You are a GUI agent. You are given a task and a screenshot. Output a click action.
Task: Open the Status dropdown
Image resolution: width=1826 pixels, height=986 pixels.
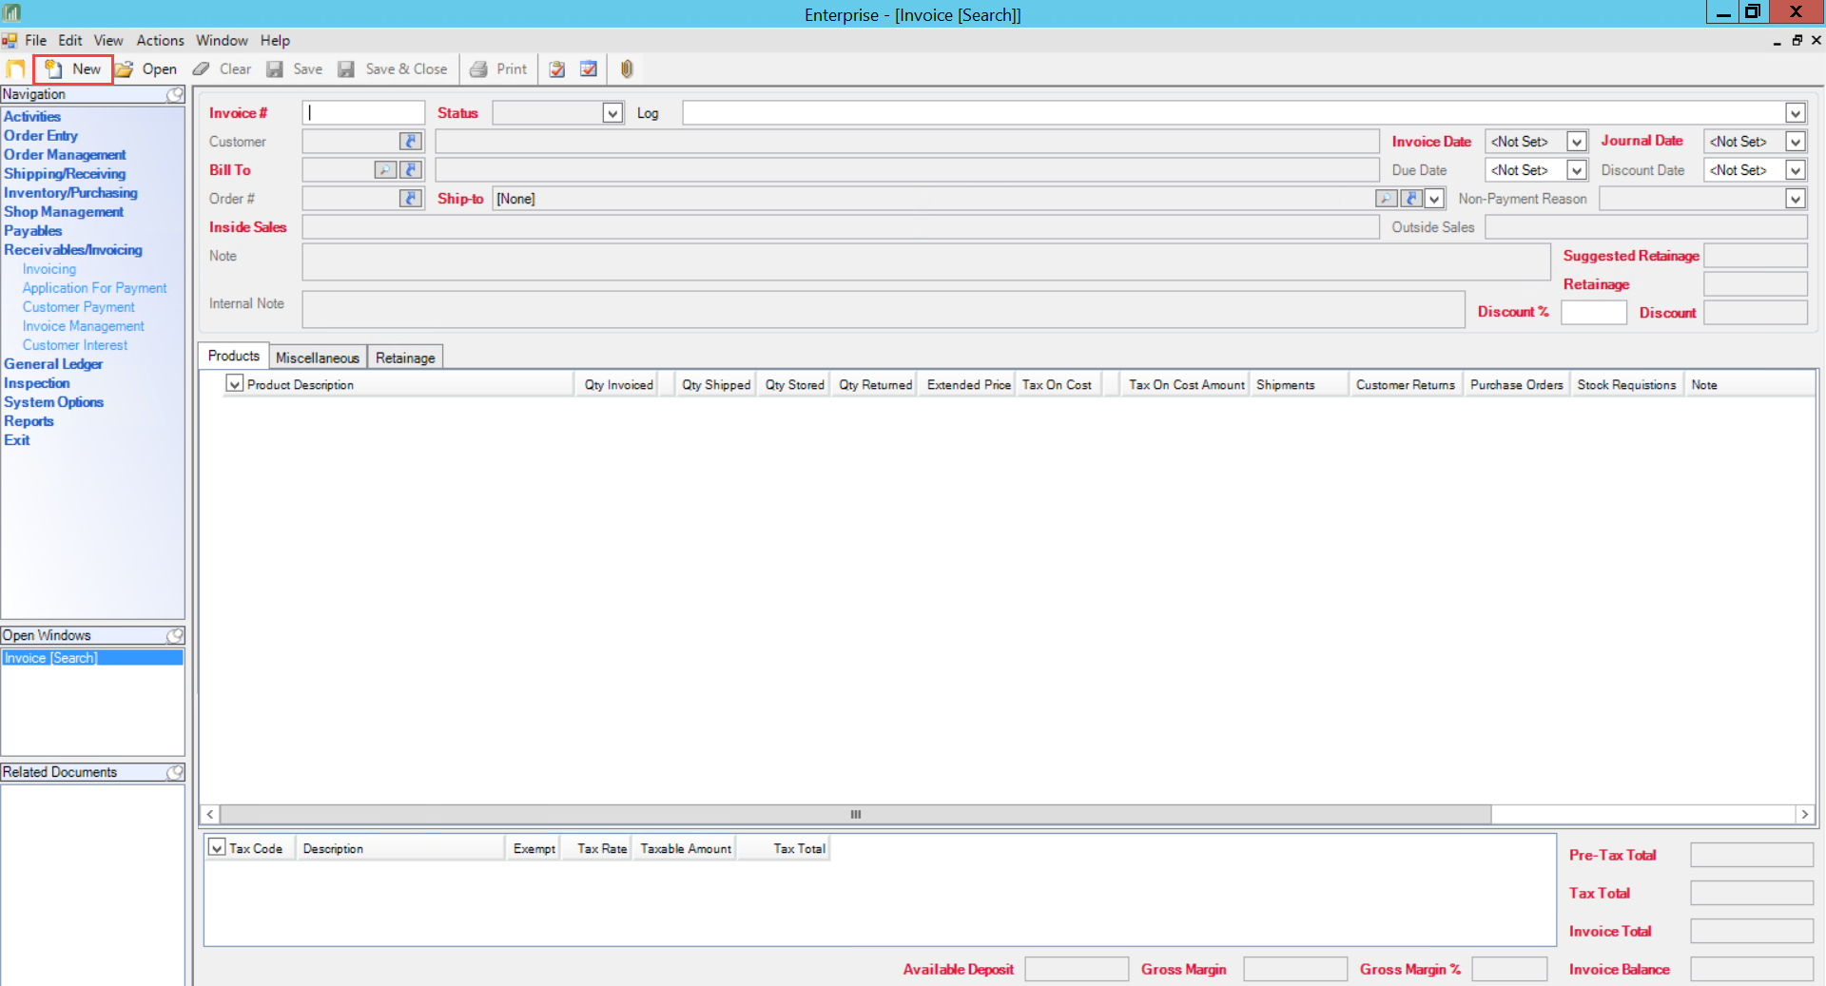pyautogui.click(x=612, y=113)
